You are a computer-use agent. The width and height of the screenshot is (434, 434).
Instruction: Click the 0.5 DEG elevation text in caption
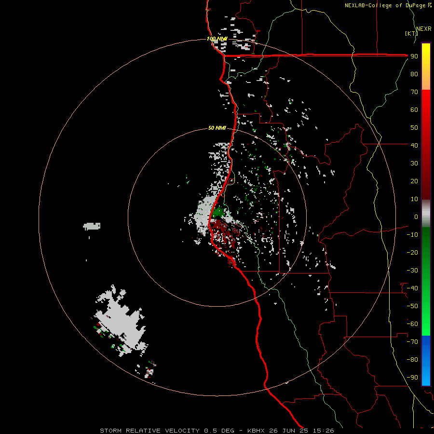click(219, 431)
